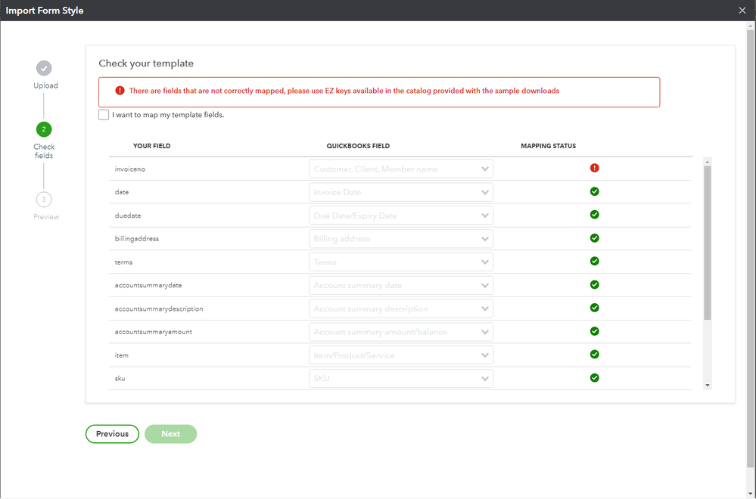Open the Customer, Client, Member name dropdown
The height and width of the screenshot is (499, 756).
pyautogui.click(x=401, y=169)
